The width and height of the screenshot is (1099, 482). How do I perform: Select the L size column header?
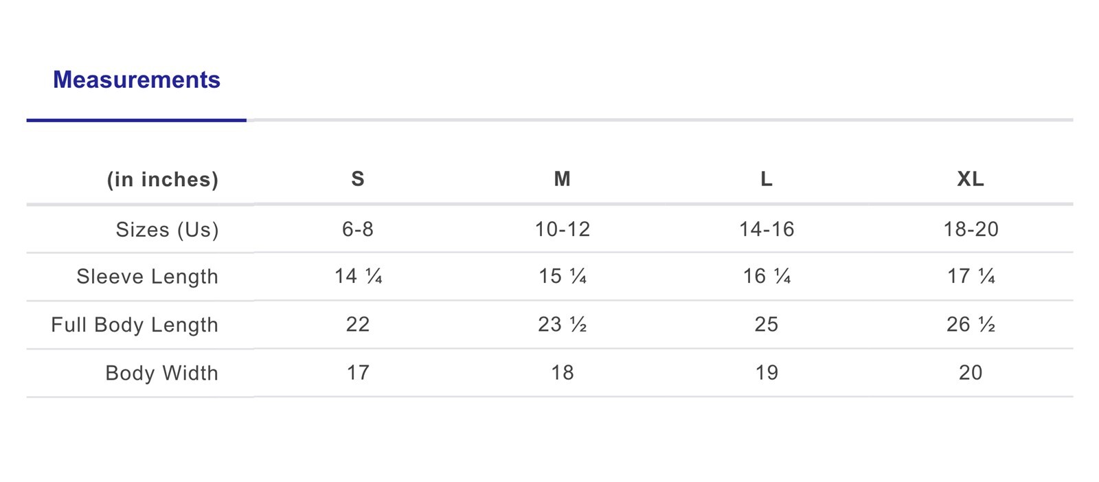coord(767,179)
